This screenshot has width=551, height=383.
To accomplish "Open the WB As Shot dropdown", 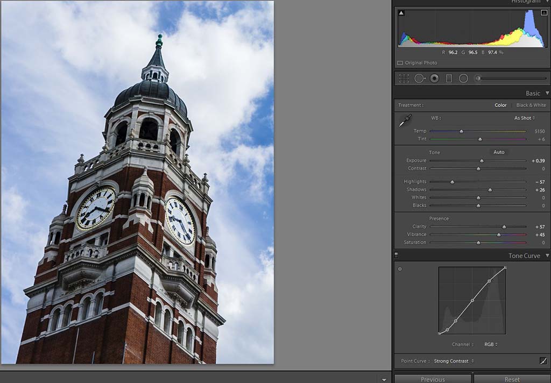I will pos(524,118).
